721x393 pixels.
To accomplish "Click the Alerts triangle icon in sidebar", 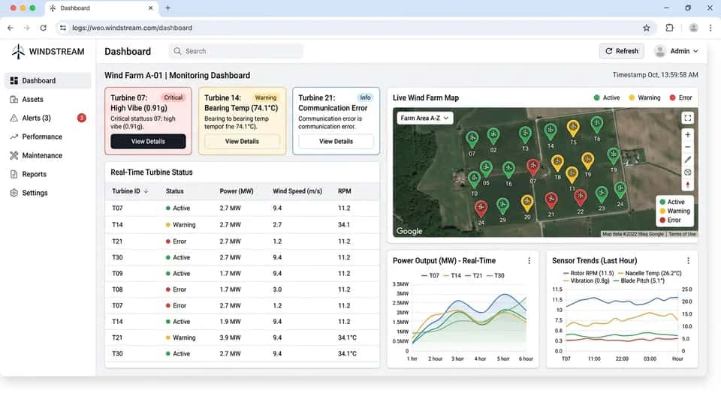I will pos(14,118).
